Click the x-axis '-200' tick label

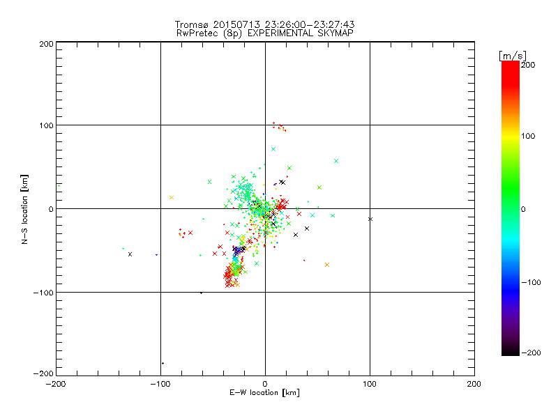pyautogui.click(x=56, y=385)
